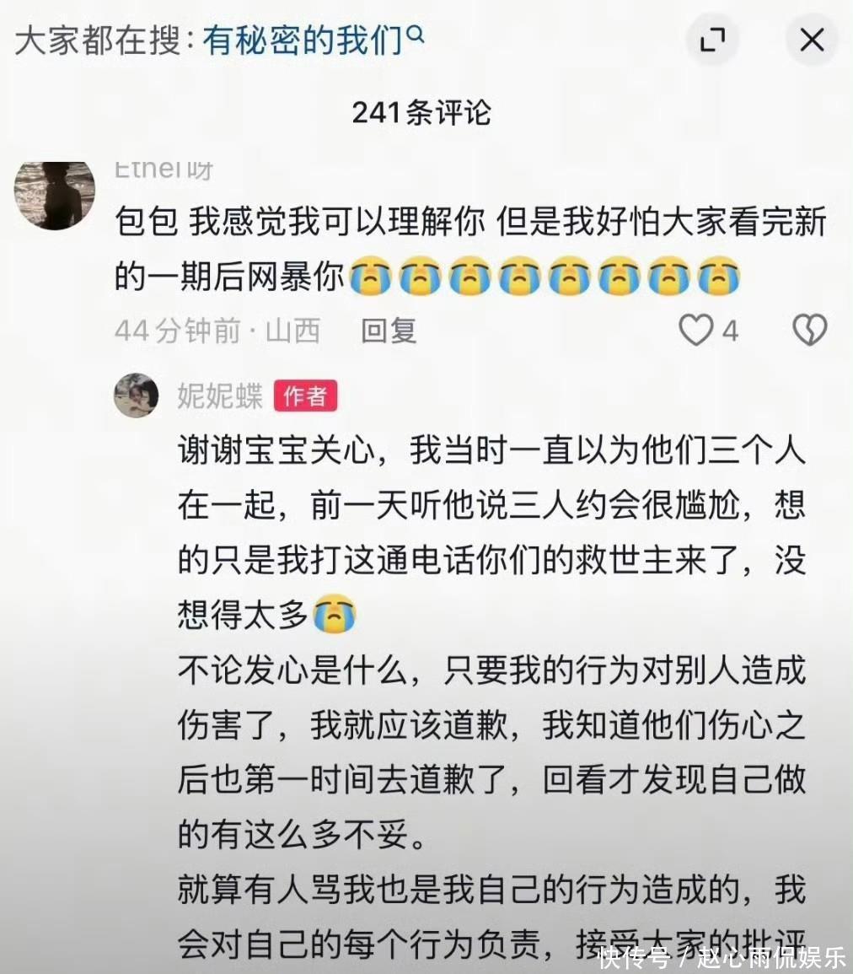The height and width of the screenshot is (974, 853).
Task: Open the first comment text by Ethel
Action: pyautogui.click(x=470, y=249)
